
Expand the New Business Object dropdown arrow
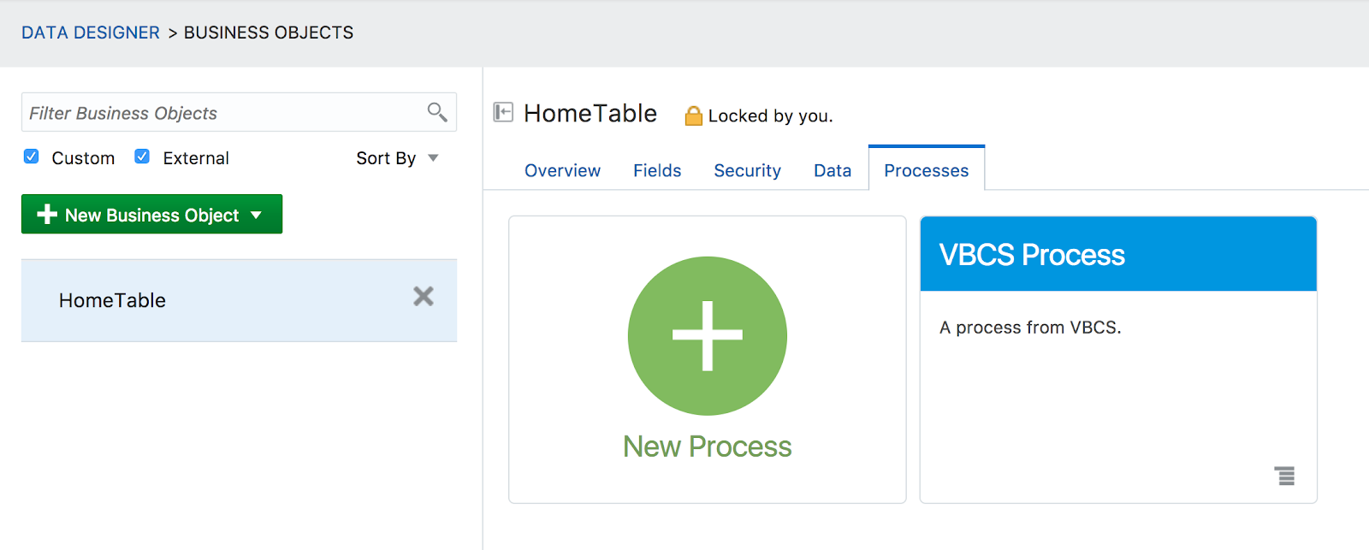click(x=256, y=215)
